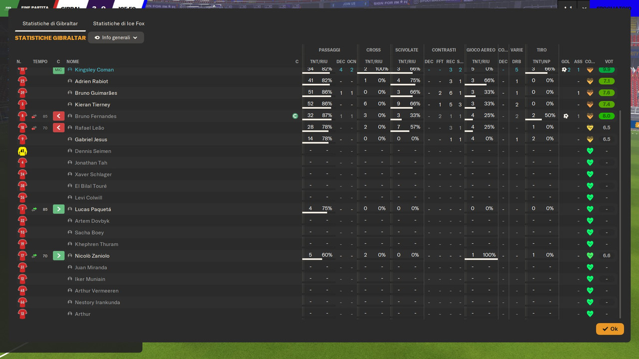Click the person icon beside Xaver Schlager
Image resolution: width=639 pixels, height=359 pixels.
[x=70, y=175]
